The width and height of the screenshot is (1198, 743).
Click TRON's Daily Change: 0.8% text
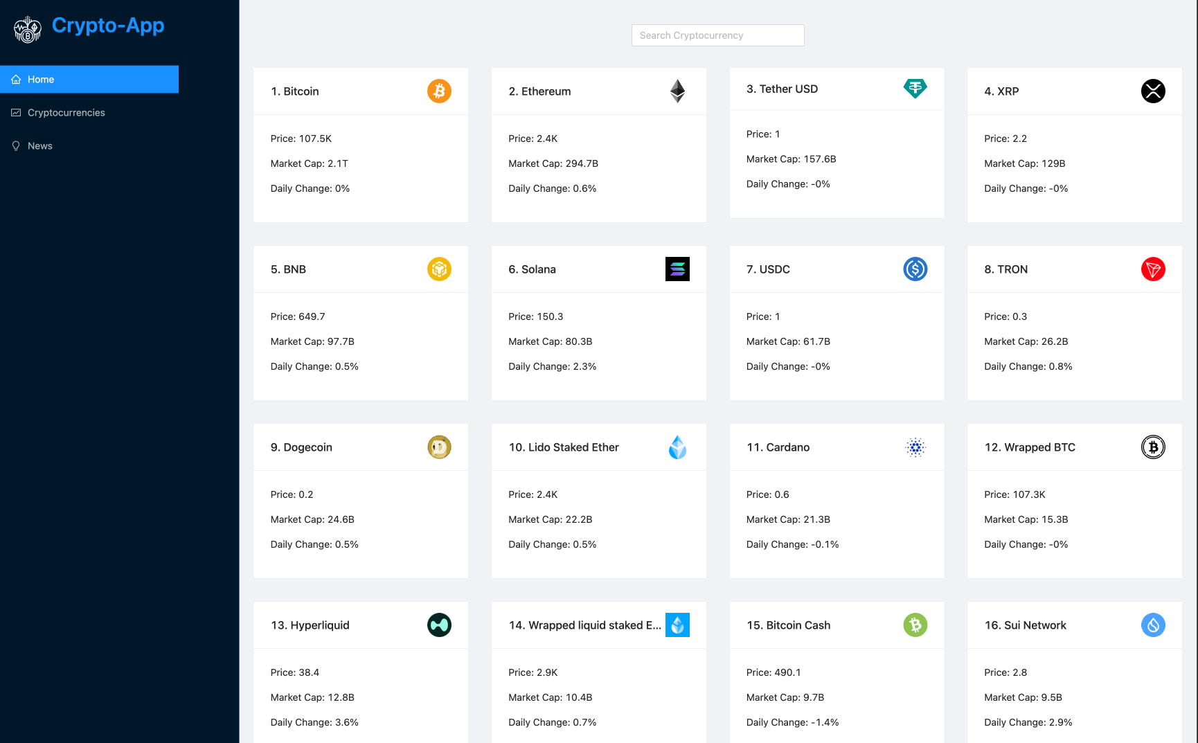point(1028,366)
